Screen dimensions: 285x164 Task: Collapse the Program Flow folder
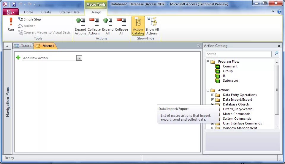[208, 61]
